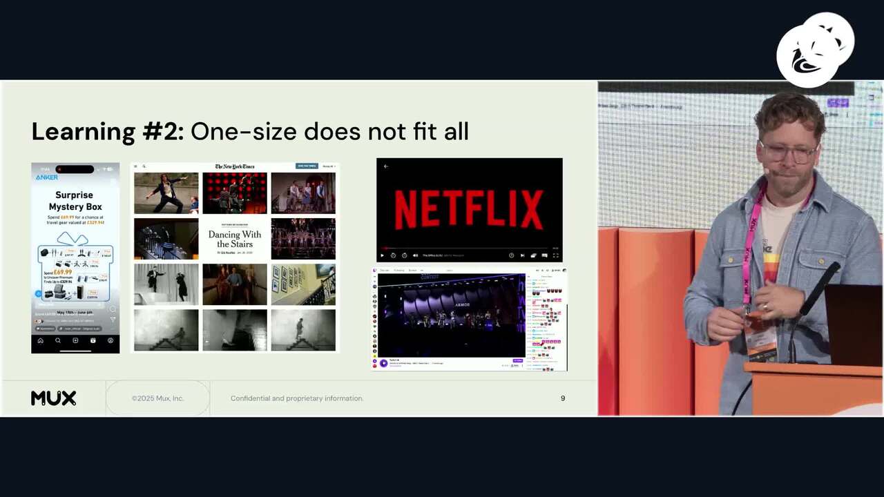Seek on the Netflix red progress bar
This screenshot has width=884, height=497.
pyautogui.click(x=465, y=248)
